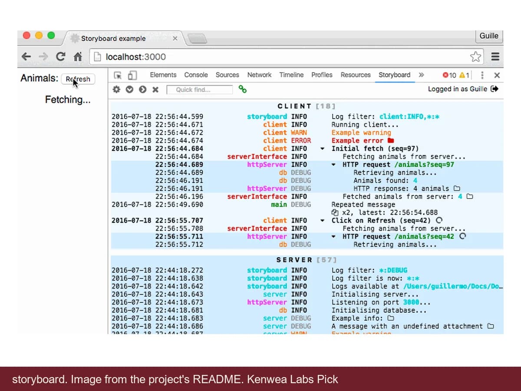The height and width of the screenshot is (391, 521).
Task: Click the 'Animals found: 4' log line
Action: click(386, 181)
